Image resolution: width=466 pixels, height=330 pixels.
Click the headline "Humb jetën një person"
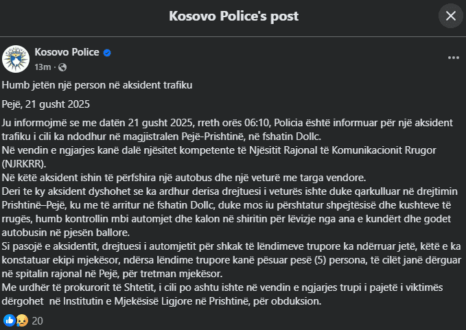pos(97,85)
